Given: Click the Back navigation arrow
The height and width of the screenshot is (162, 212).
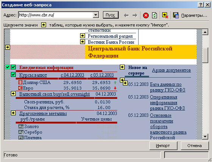Looking at the screenshot, I should 126,15.
